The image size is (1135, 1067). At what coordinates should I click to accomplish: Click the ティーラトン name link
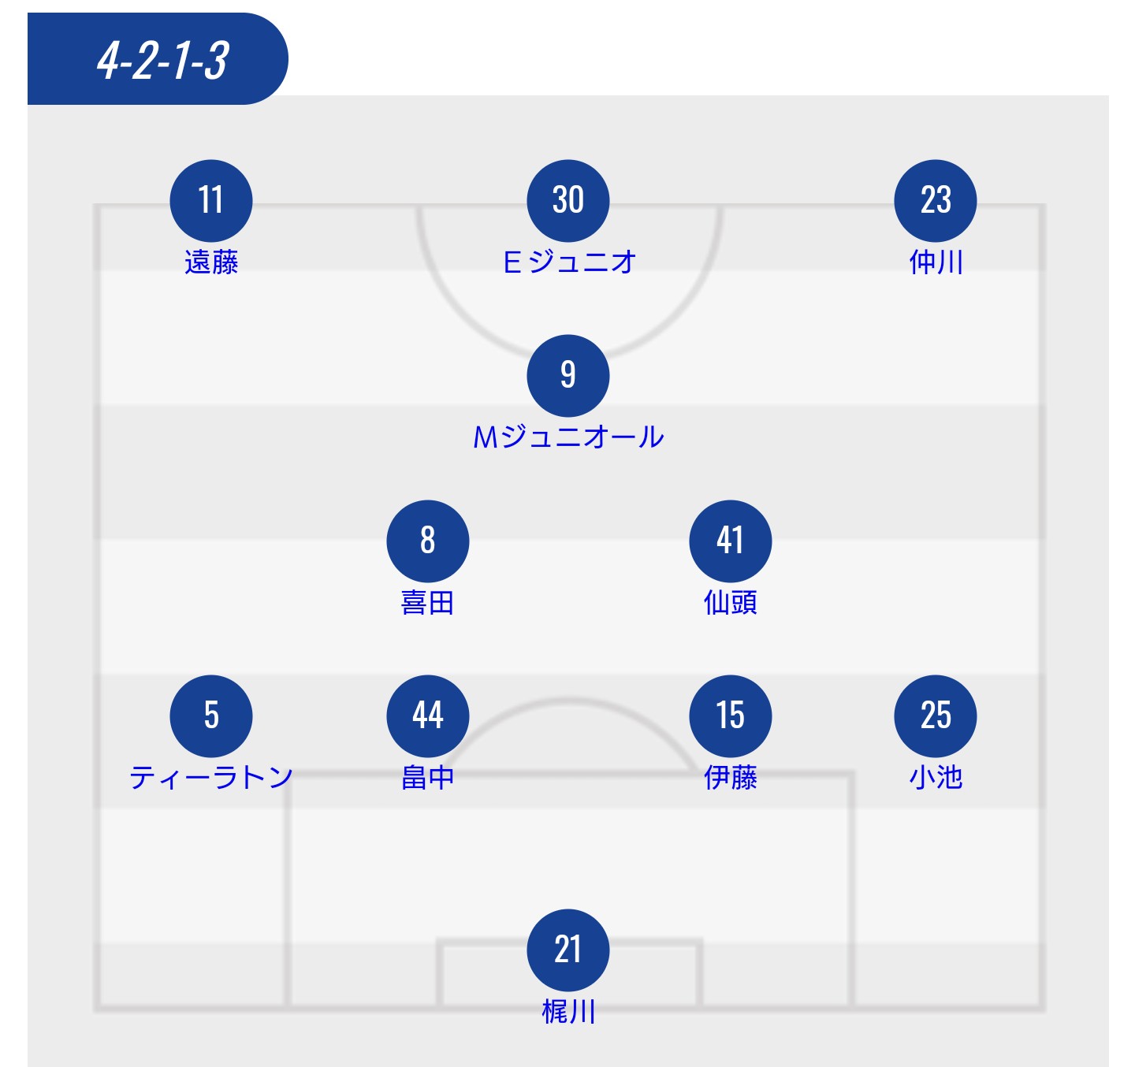tap(211, 778)
